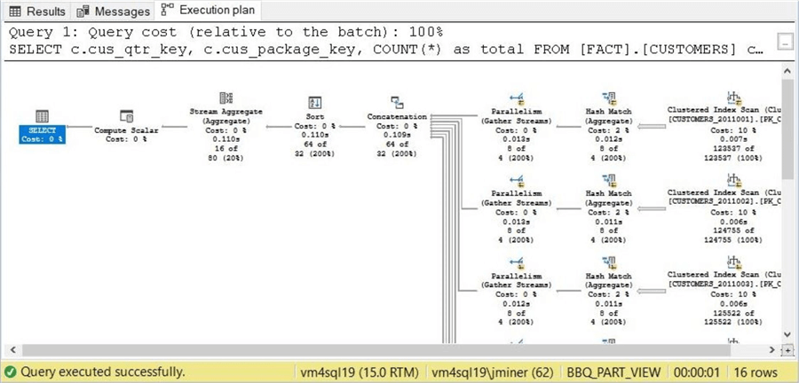The image size is (799, 383).
Task: Click the SELECT operator icon
Action: point(43,116)
